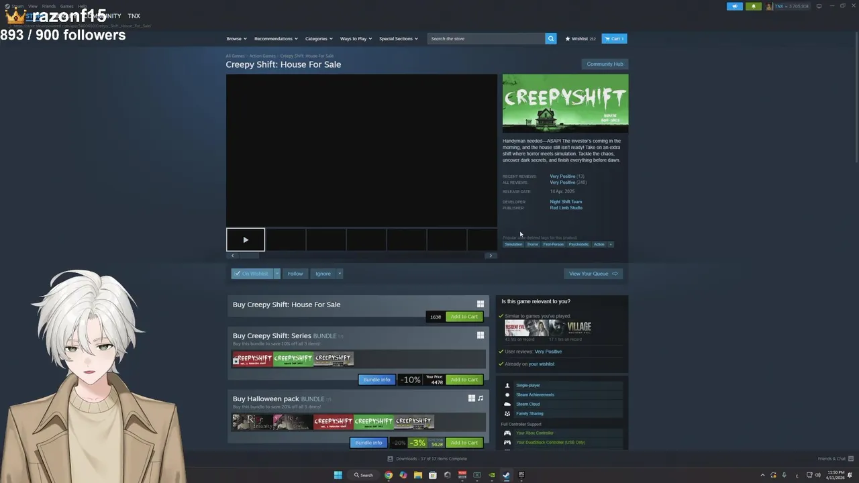The width and height of the screenshot is (859, 483).
Task: Open the Games menu
Action: point(66,6)
